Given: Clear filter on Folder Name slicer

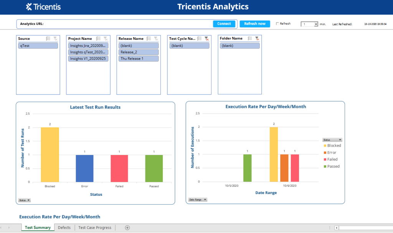Looking at the screenshot, I should tap(257, 38).
